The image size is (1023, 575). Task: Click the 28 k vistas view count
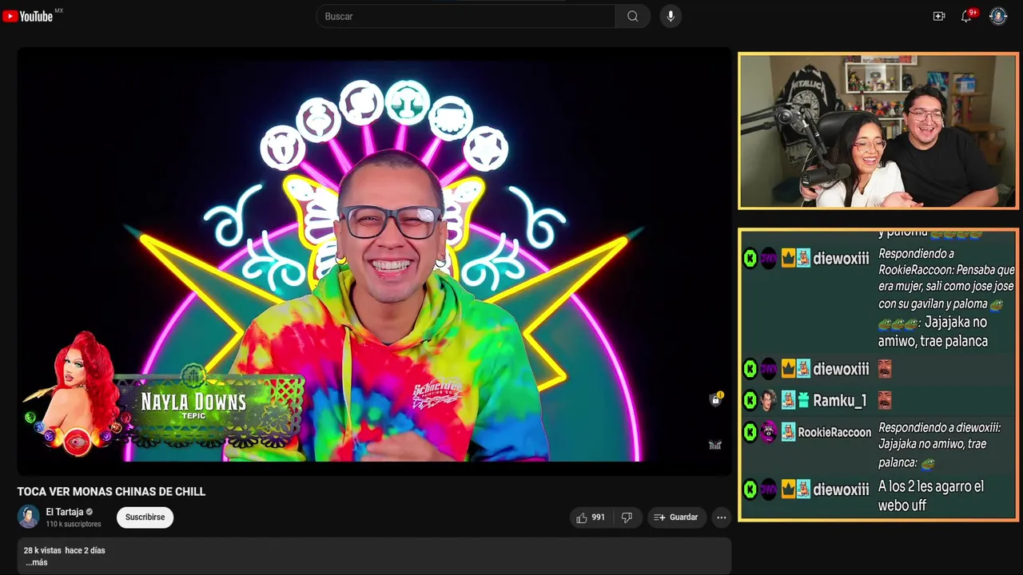pyautogui.click(x=42, y=550)
